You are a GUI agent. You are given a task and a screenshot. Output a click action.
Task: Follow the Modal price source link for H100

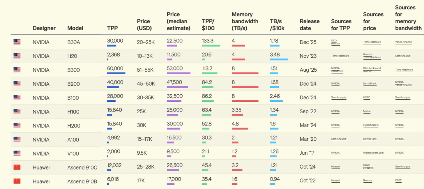[367, 111]
